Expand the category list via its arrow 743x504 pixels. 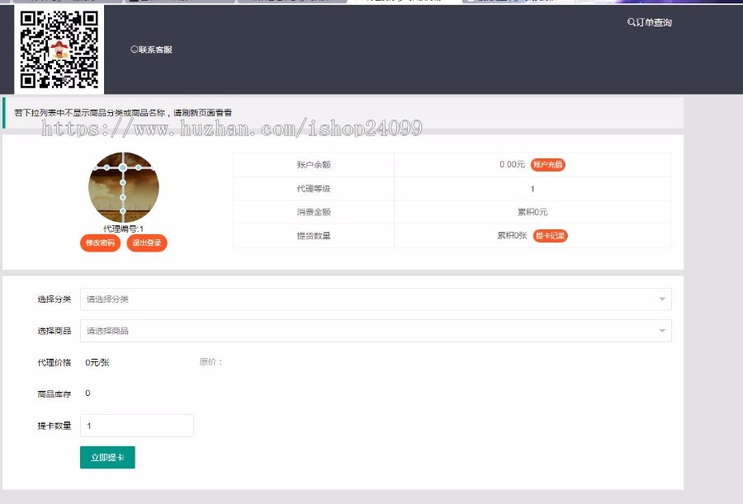(662, 298)
